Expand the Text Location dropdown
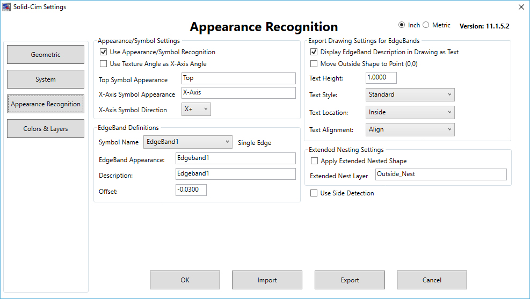Screen dimensions: 530x299 [x=411, y=112]
